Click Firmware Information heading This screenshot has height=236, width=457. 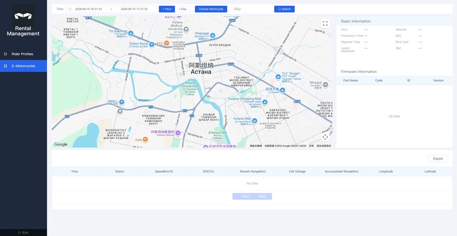click(x=359, y=72)
